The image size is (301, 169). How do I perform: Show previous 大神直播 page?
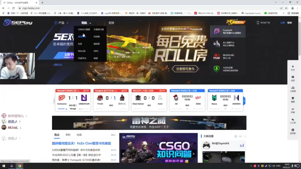click(x=236, y=136)
